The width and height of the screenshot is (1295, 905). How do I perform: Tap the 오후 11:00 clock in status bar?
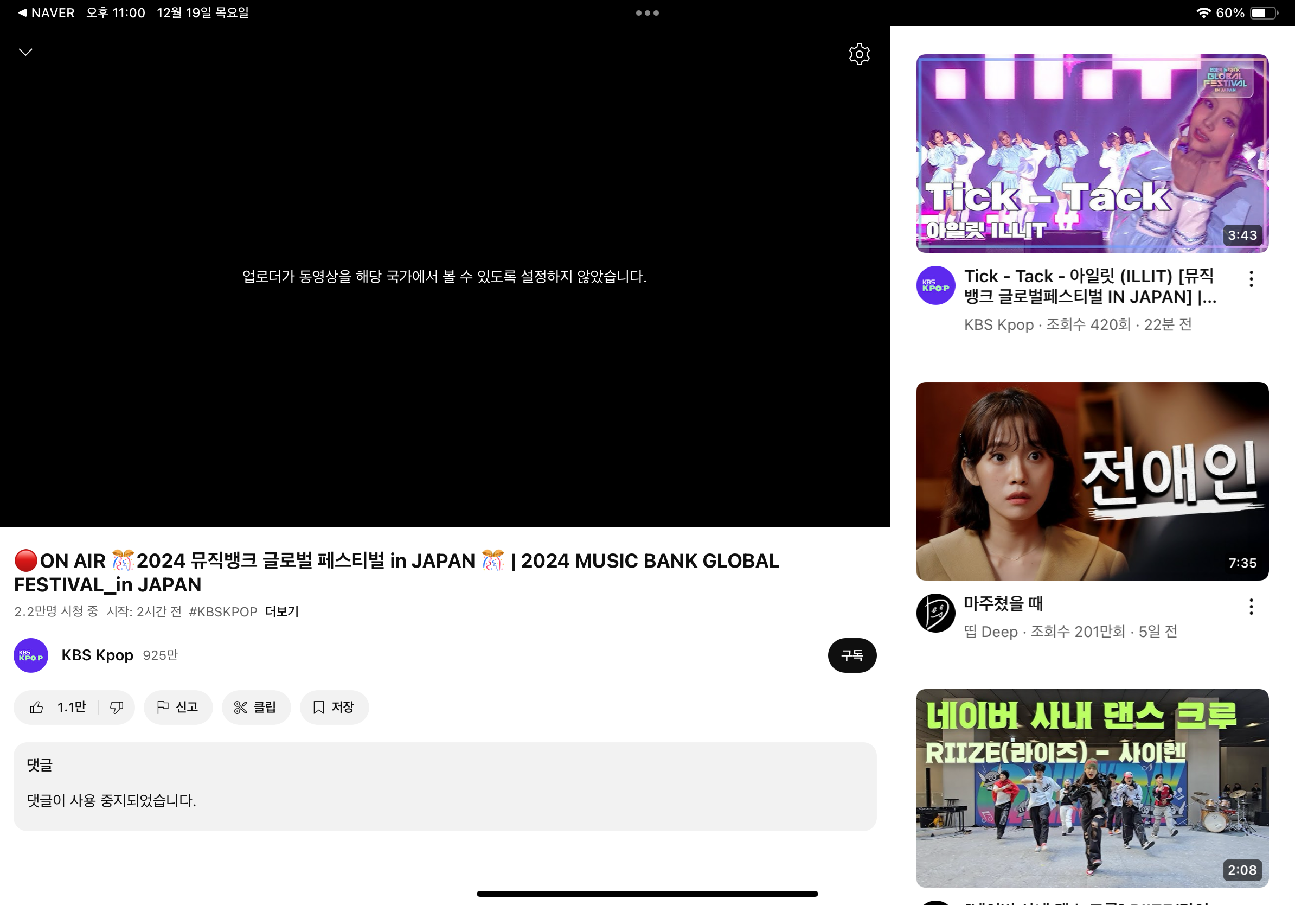[x=116, y=12]
